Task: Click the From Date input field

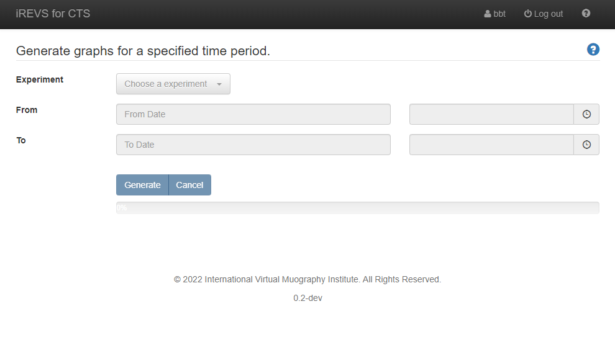Action: [x=253, y=114]
